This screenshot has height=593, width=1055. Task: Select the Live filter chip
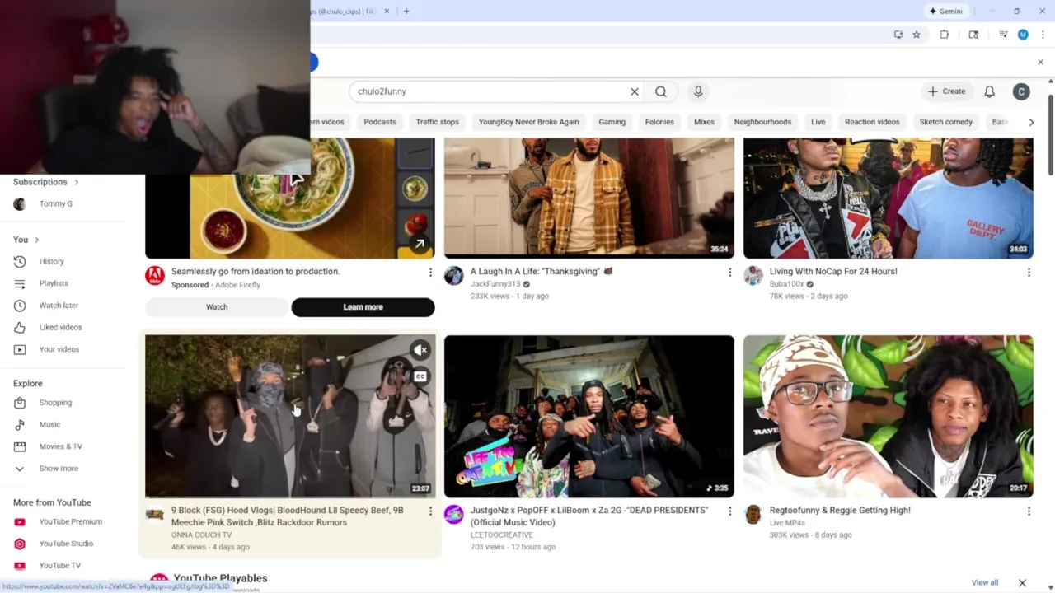pos(818,122)
